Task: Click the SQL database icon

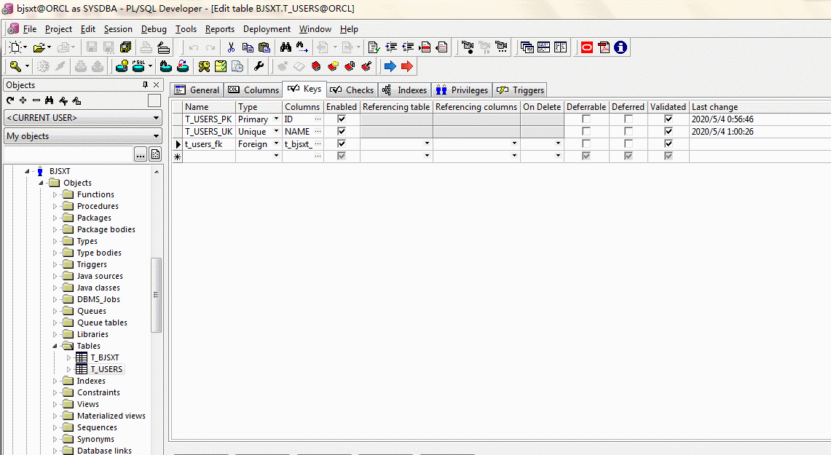Action: click(x=139, y=66)
